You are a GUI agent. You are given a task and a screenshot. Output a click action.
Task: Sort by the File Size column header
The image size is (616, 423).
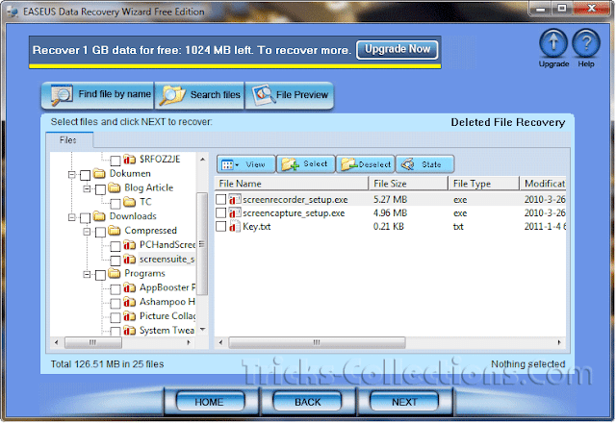(x=408, y=184)
